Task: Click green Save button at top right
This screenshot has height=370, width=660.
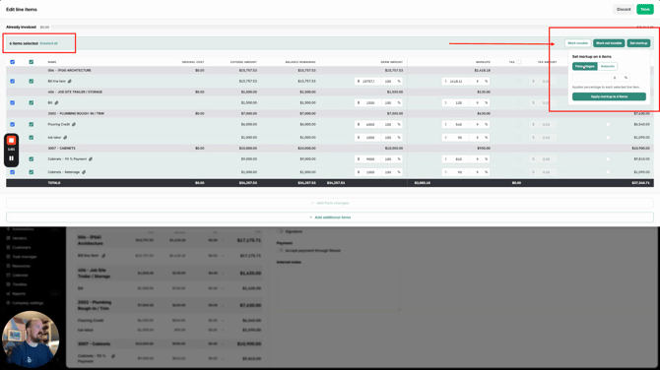Action: coord(645,9)
